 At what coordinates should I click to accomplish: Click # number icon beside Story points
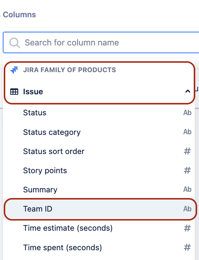[x=187, y=171]
